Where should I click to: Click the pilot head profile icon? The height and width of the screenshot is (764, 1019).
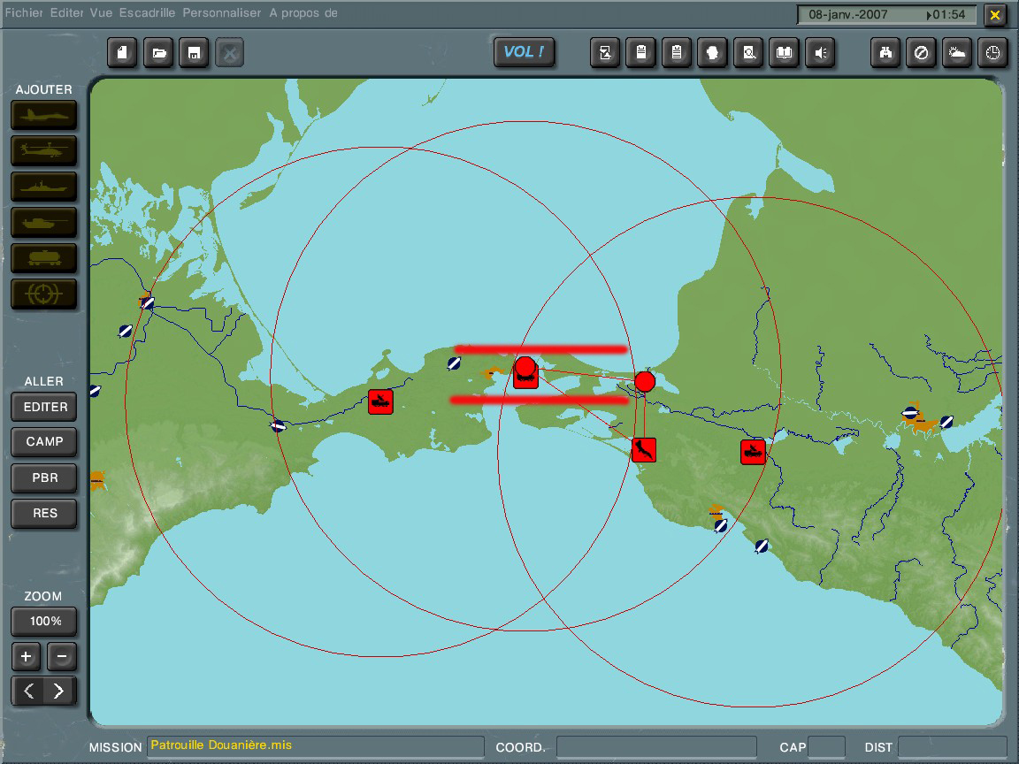click(x=712, y=53)
